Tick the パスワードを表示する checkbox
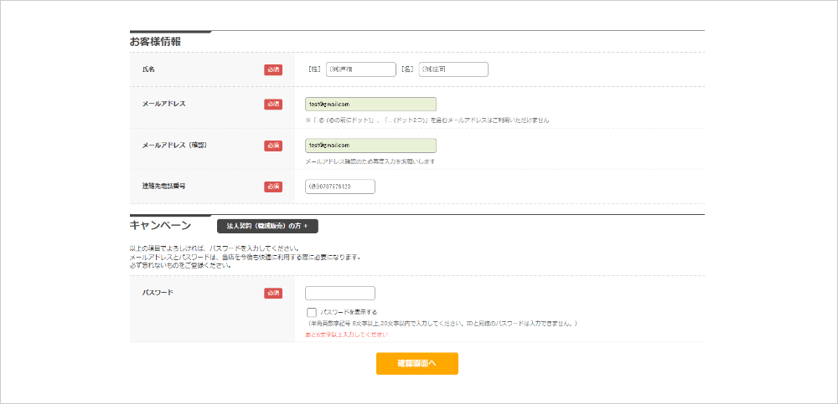Viewport: 838px width, 404px height. [312, 312]
